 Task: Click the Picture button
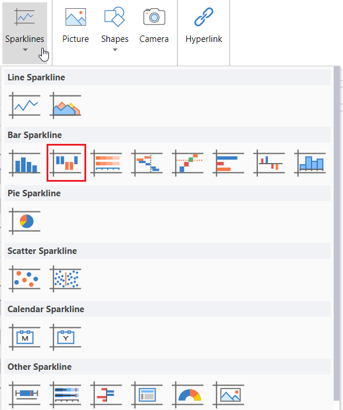(x=76, y=26)
